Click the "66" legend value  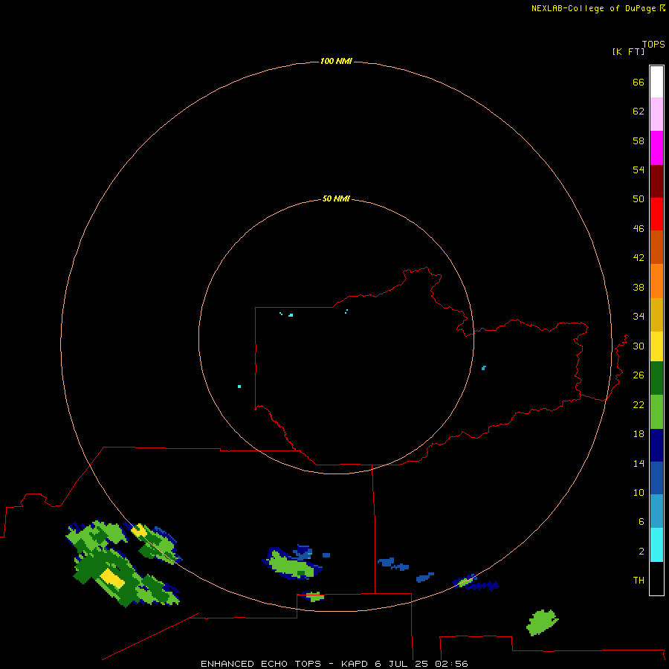(639, 83)
